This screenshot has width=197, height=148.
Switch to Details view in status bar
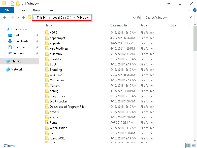pyautogui.click(x=188, y=146)
